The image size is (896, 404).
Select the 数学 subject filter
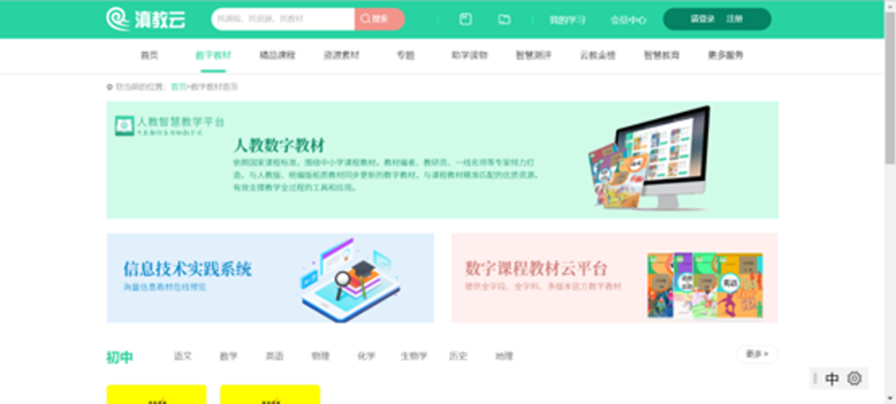[228, 356]
